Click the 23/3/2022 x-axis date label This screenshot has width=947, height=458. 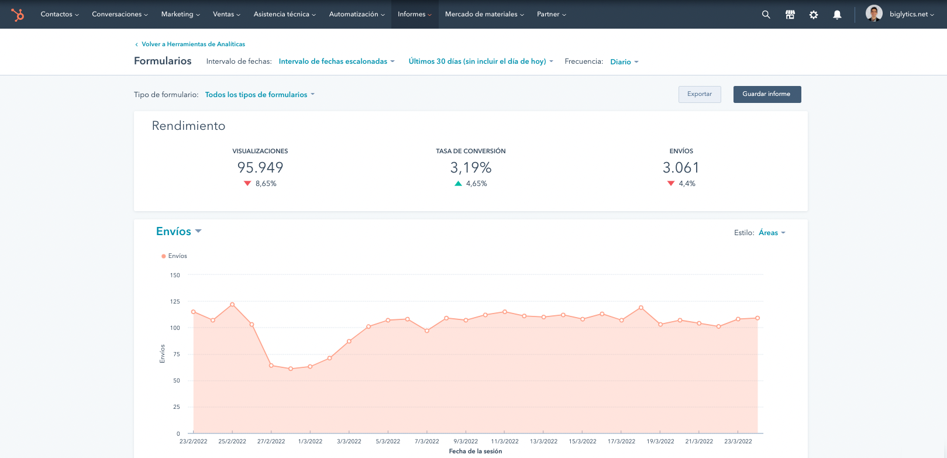coord(738,442)
